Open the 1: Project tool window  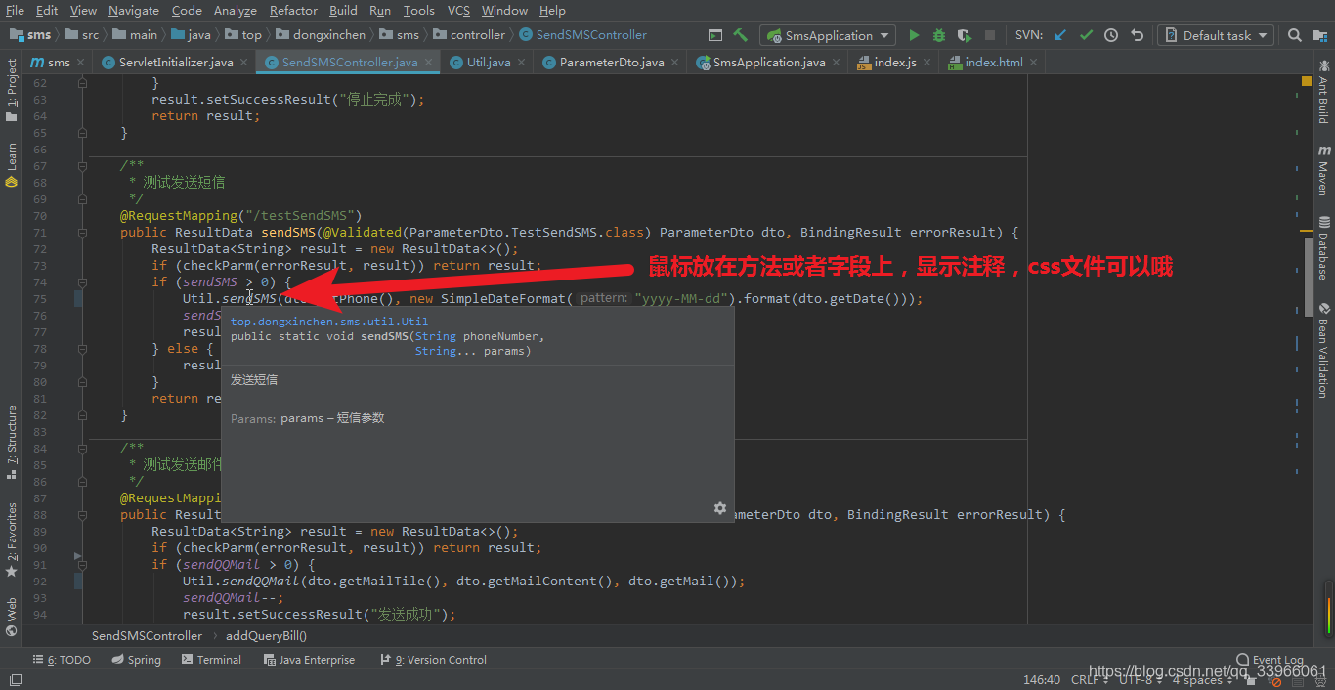11,90
